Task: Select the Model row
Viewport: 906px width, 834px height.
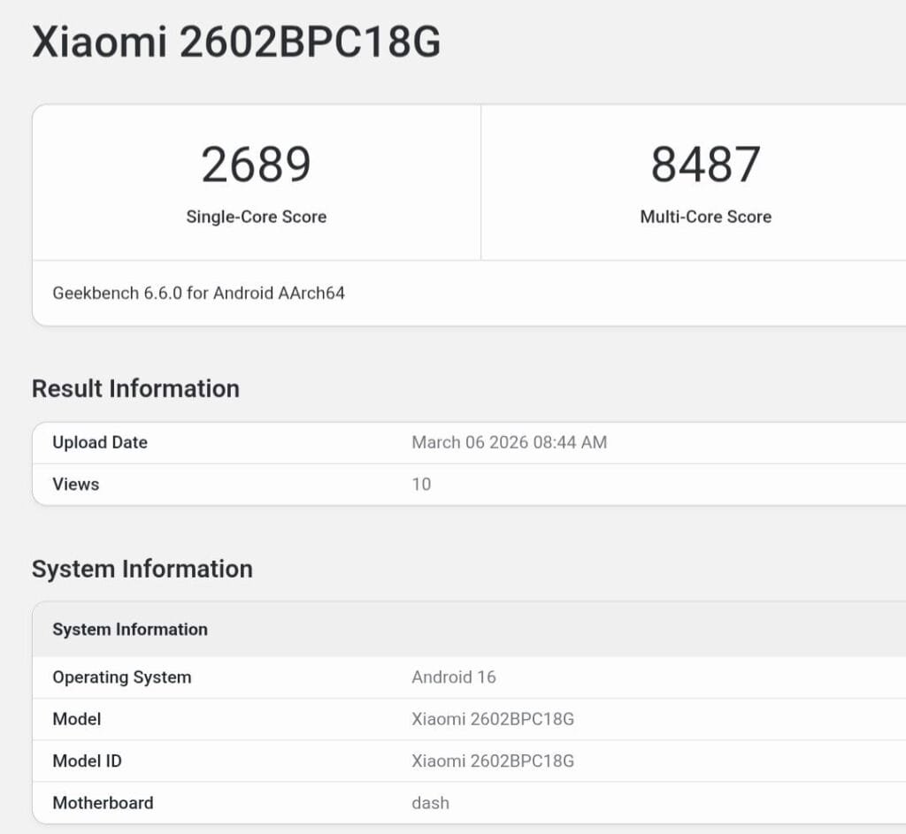Action: [x=76, y=719]
